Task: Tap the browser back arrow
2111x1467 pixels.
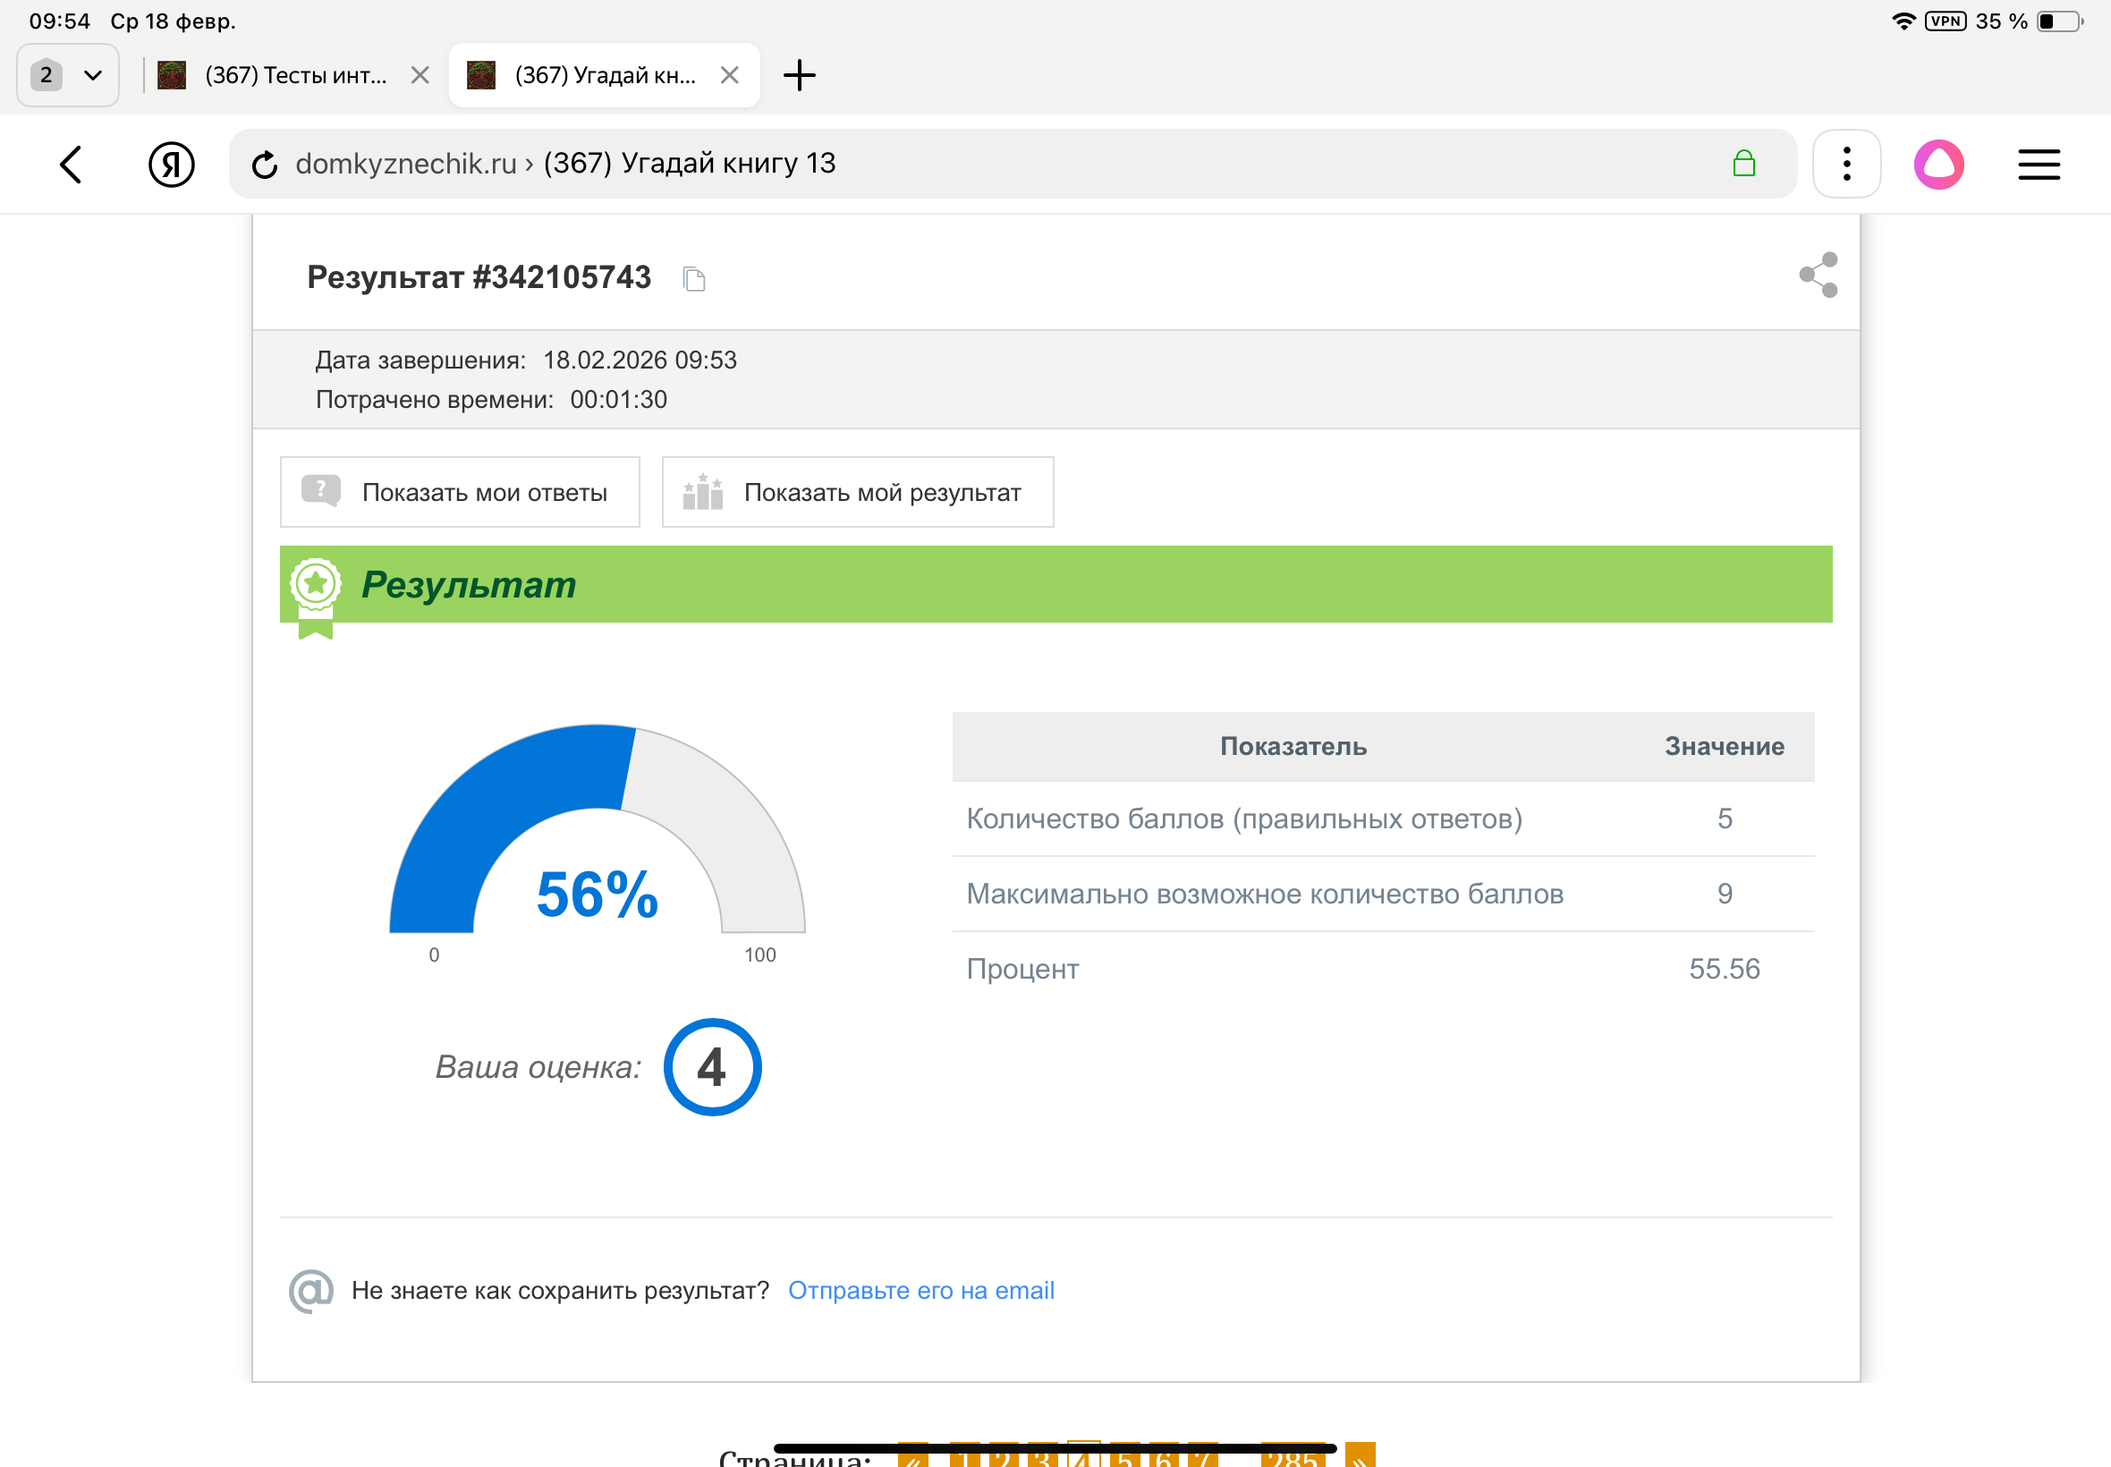Action: [71, 165]
